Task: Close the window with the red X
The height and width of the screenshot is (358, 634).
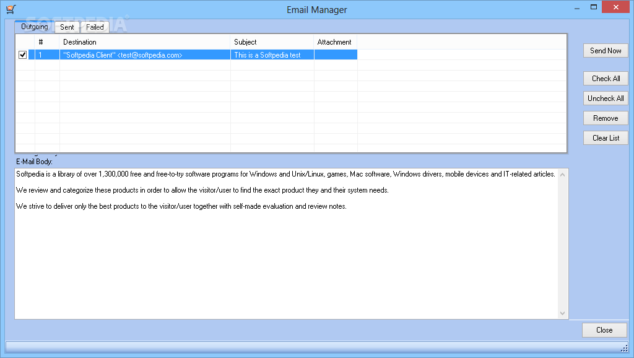Action: (616, 7)
